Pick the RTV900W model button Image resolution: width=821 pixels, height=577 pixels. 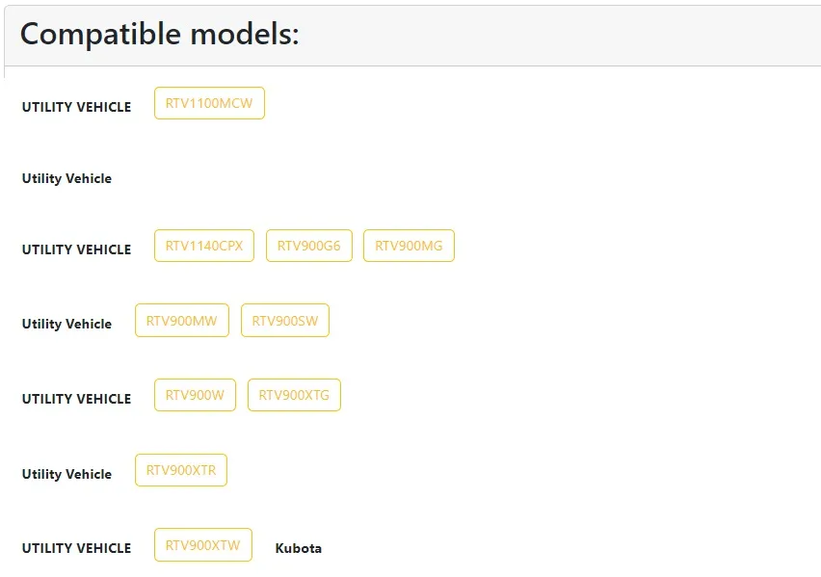[195, 395]
